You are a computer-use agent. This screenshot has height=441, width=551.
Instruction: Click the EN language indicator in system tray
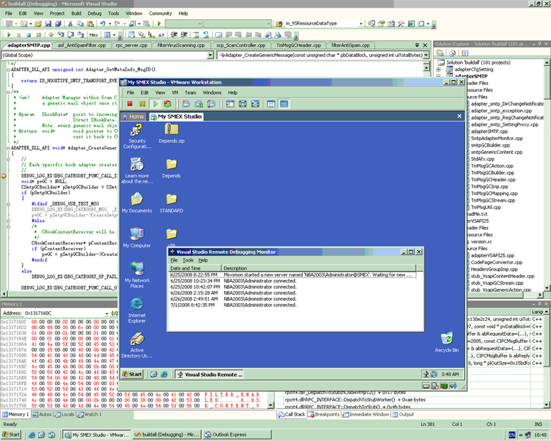[x=511, y=435]
